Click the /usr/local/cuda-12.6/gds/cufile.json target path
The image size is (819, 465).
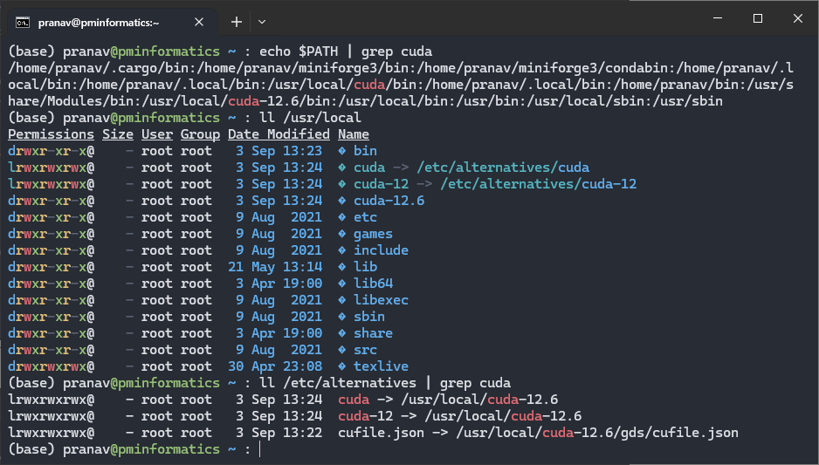597,433
